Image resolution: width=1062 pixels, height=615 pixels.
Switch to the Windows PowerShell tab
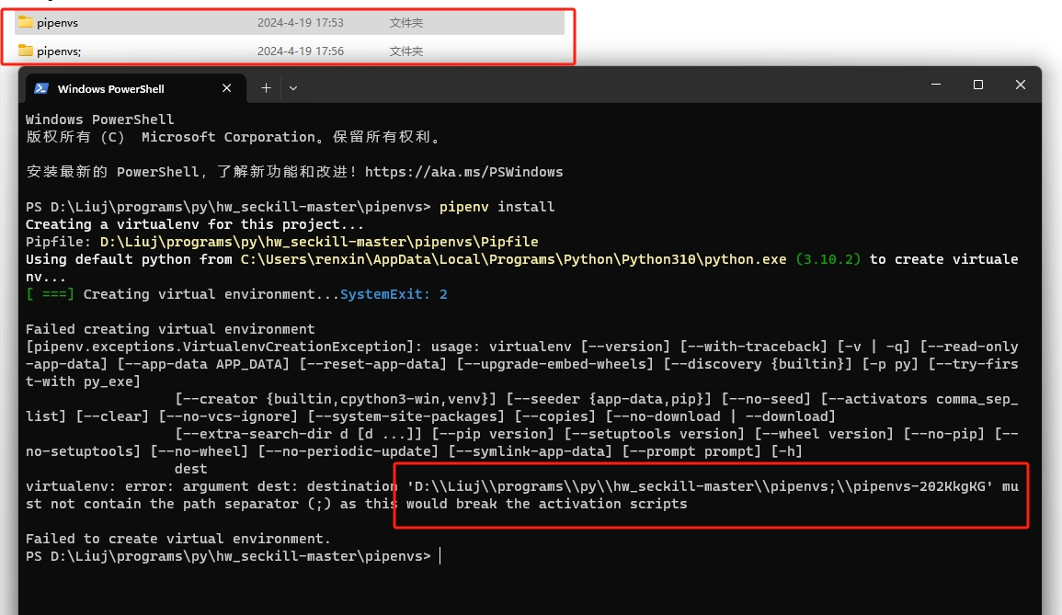[110, 89]
